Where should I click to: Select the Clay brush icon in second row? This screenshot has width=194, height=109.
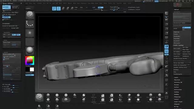click(57, 100)
